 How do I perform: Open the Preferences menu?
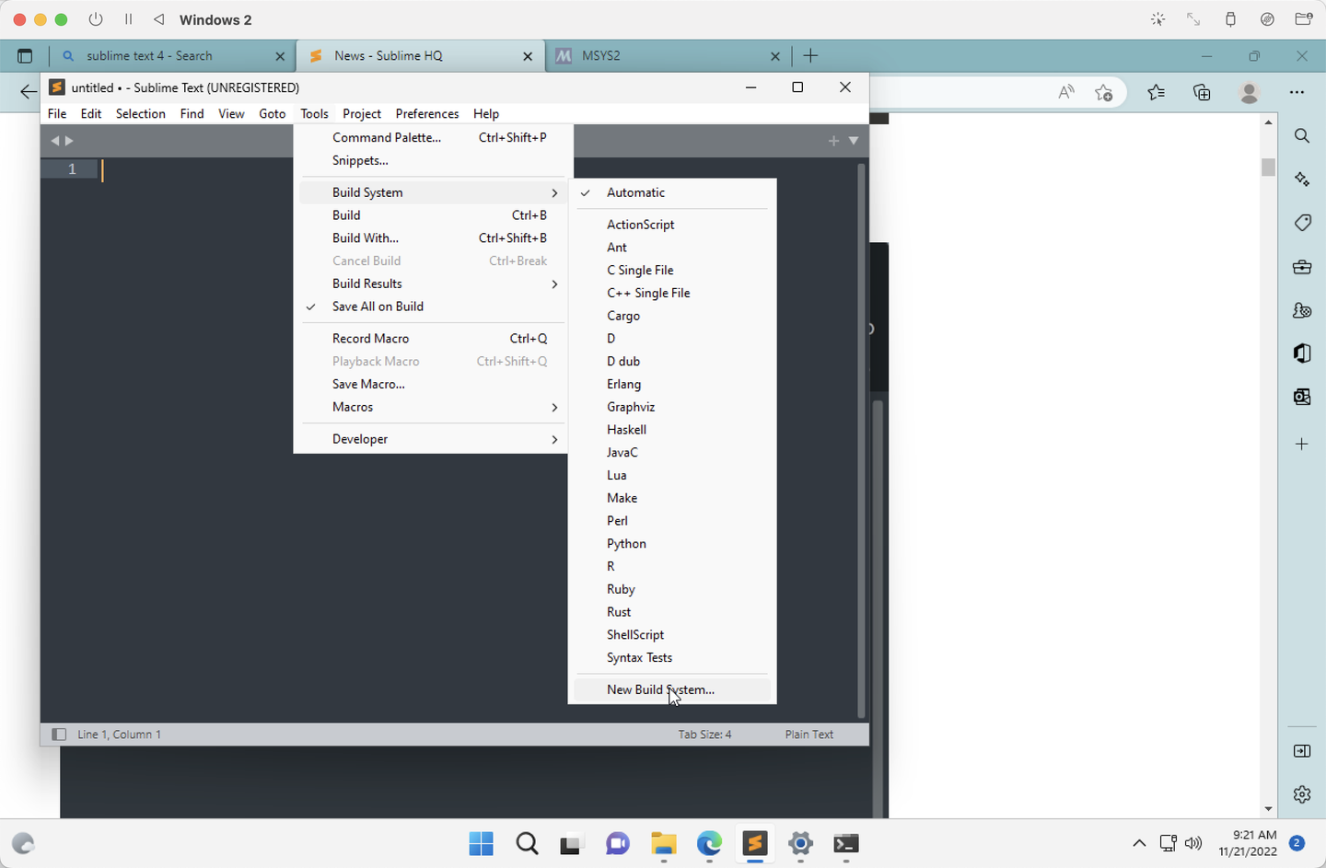[x=427, y=113]
